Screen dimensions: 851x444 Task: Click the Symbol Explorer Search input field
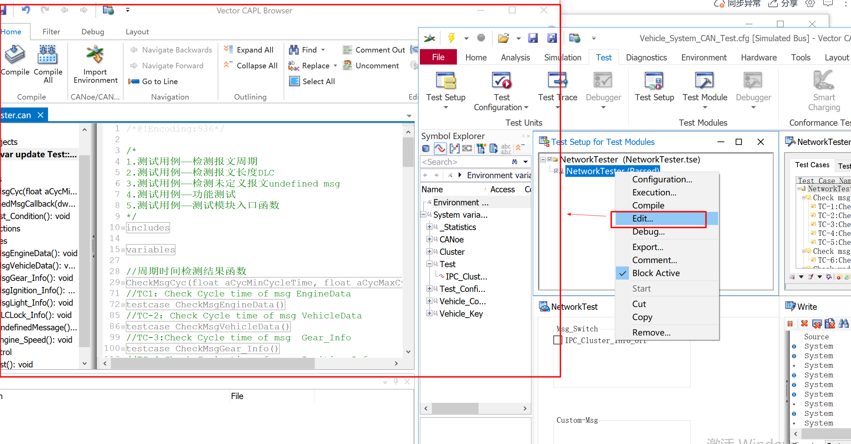465,162
